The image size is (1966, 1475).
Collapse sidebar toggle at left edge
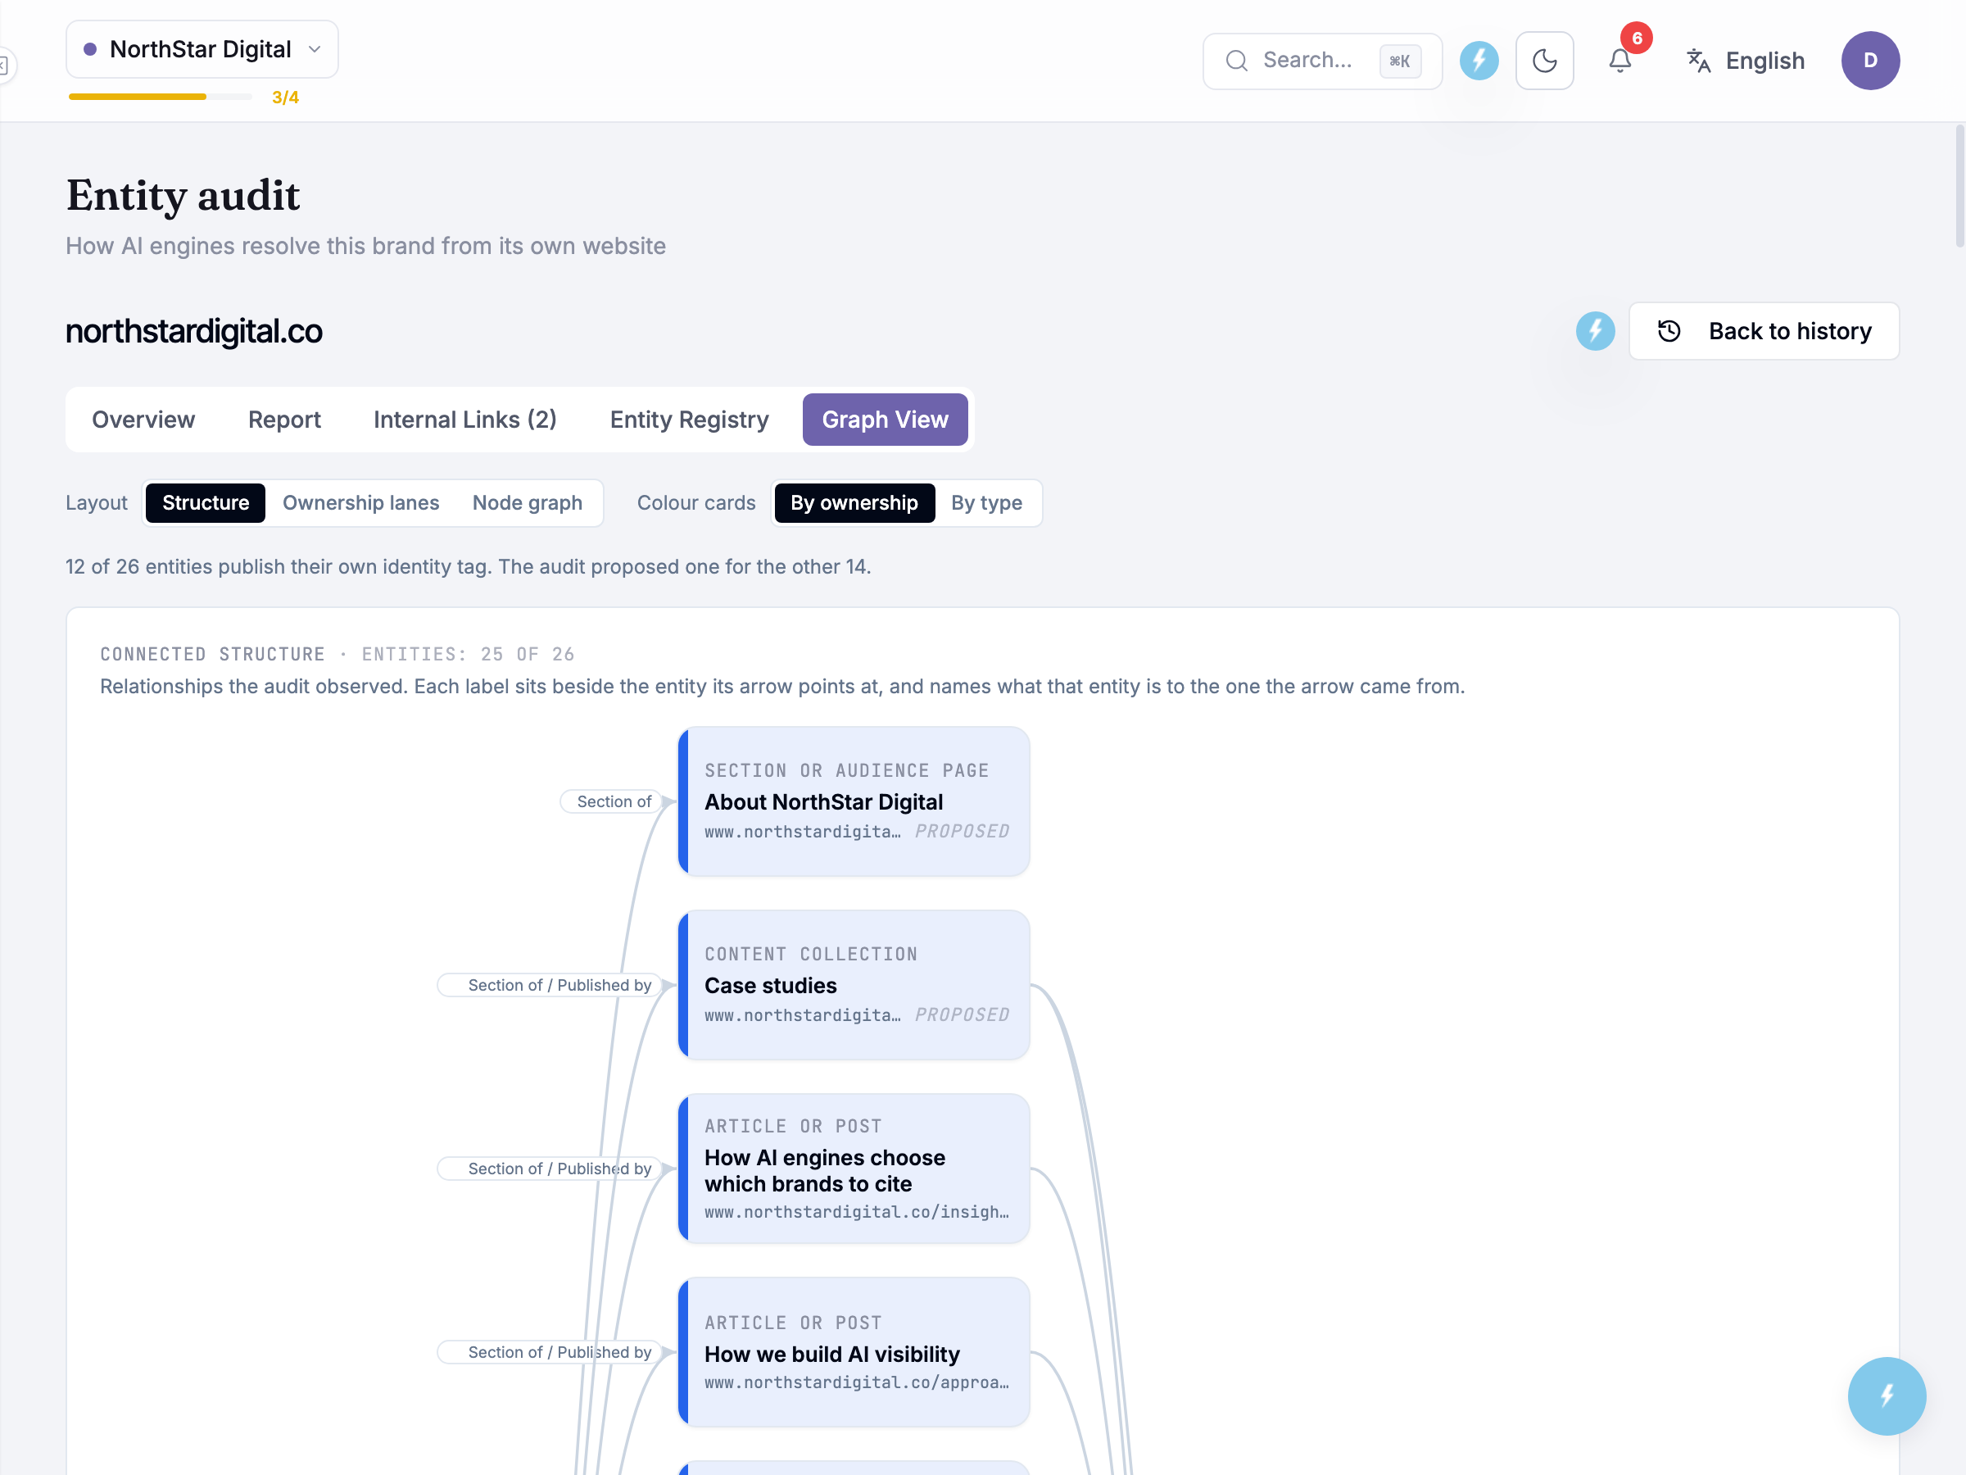pyautogui.click(x=4, y=65)
